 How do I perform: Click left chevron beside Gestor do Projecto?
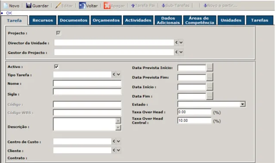pyautogui.click(x=177, y=52)
